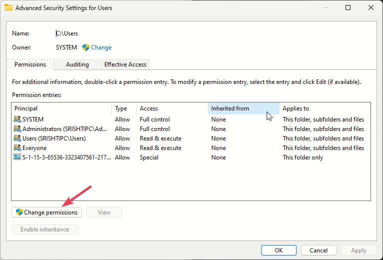The image size is (383, 260).
Task: Click the Everyone principal group icon
Action: 17,148
